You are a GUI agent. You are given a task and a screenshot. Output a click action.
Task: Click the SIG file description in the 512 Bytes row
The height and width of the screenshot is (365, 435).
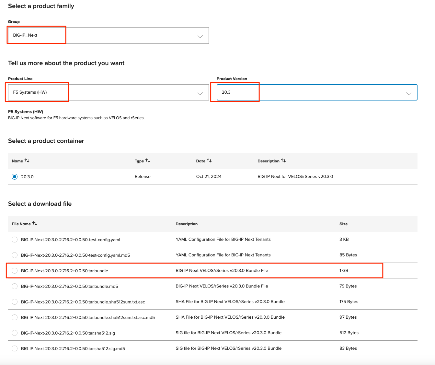coord(229,333)
